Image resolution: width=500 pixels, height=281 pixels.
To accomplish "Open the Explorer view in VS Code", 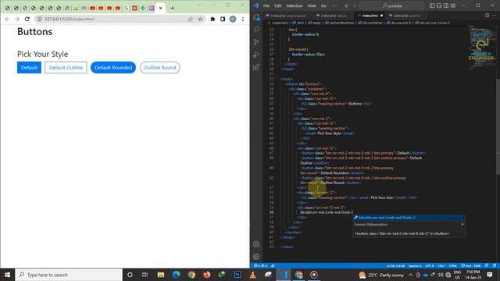I will coord(256,18).
